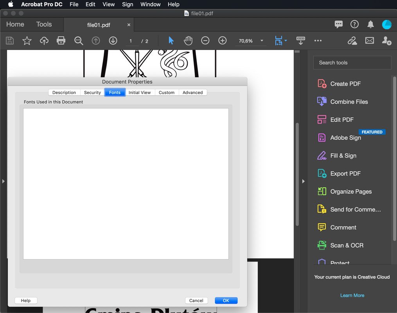The image size is (397, 313).
Task: Collapse the right tools pane arrow
Action: 303,181
